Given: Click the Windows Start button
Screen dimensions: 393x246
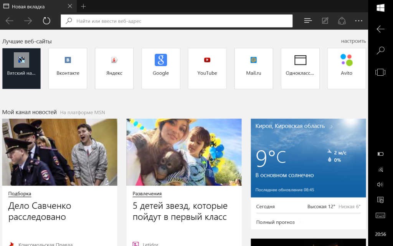Looking at the screenshot, I should (x=380, y=8).
